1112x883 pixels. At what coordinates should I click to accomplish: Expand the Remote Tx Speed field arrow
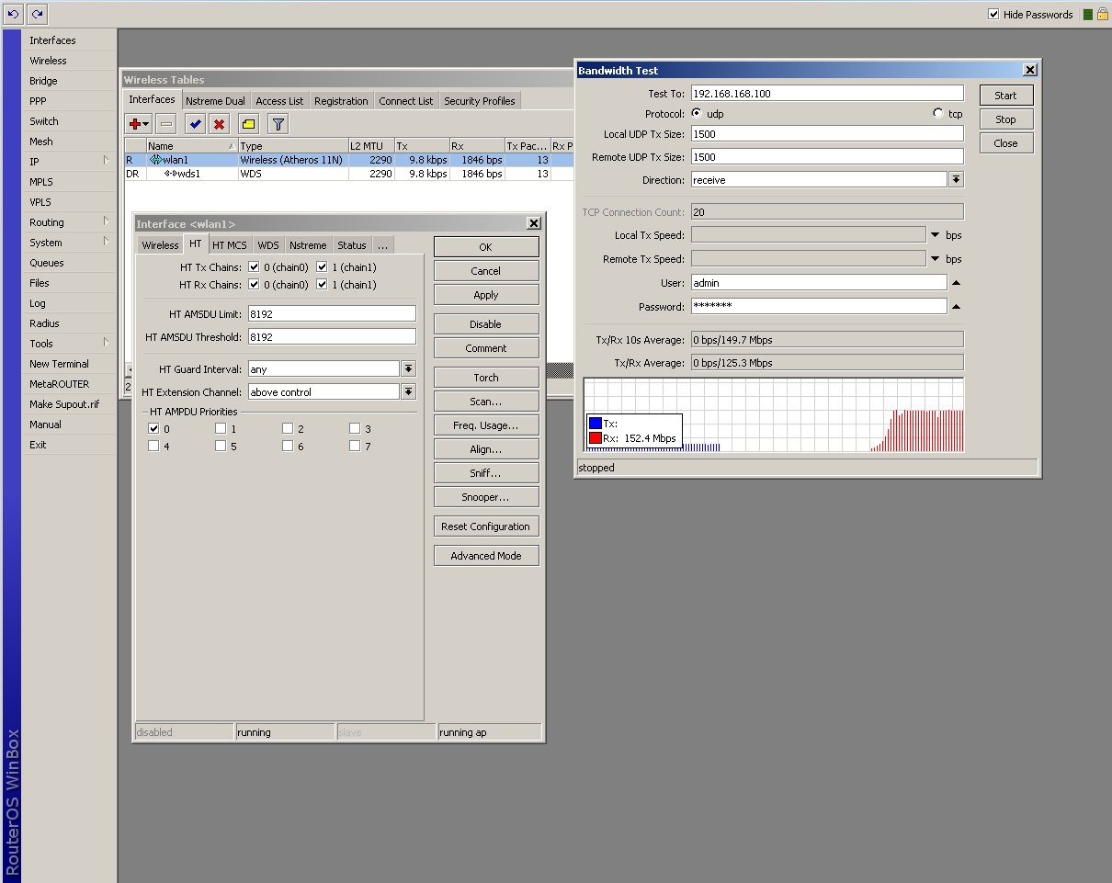tap(936, 259)
